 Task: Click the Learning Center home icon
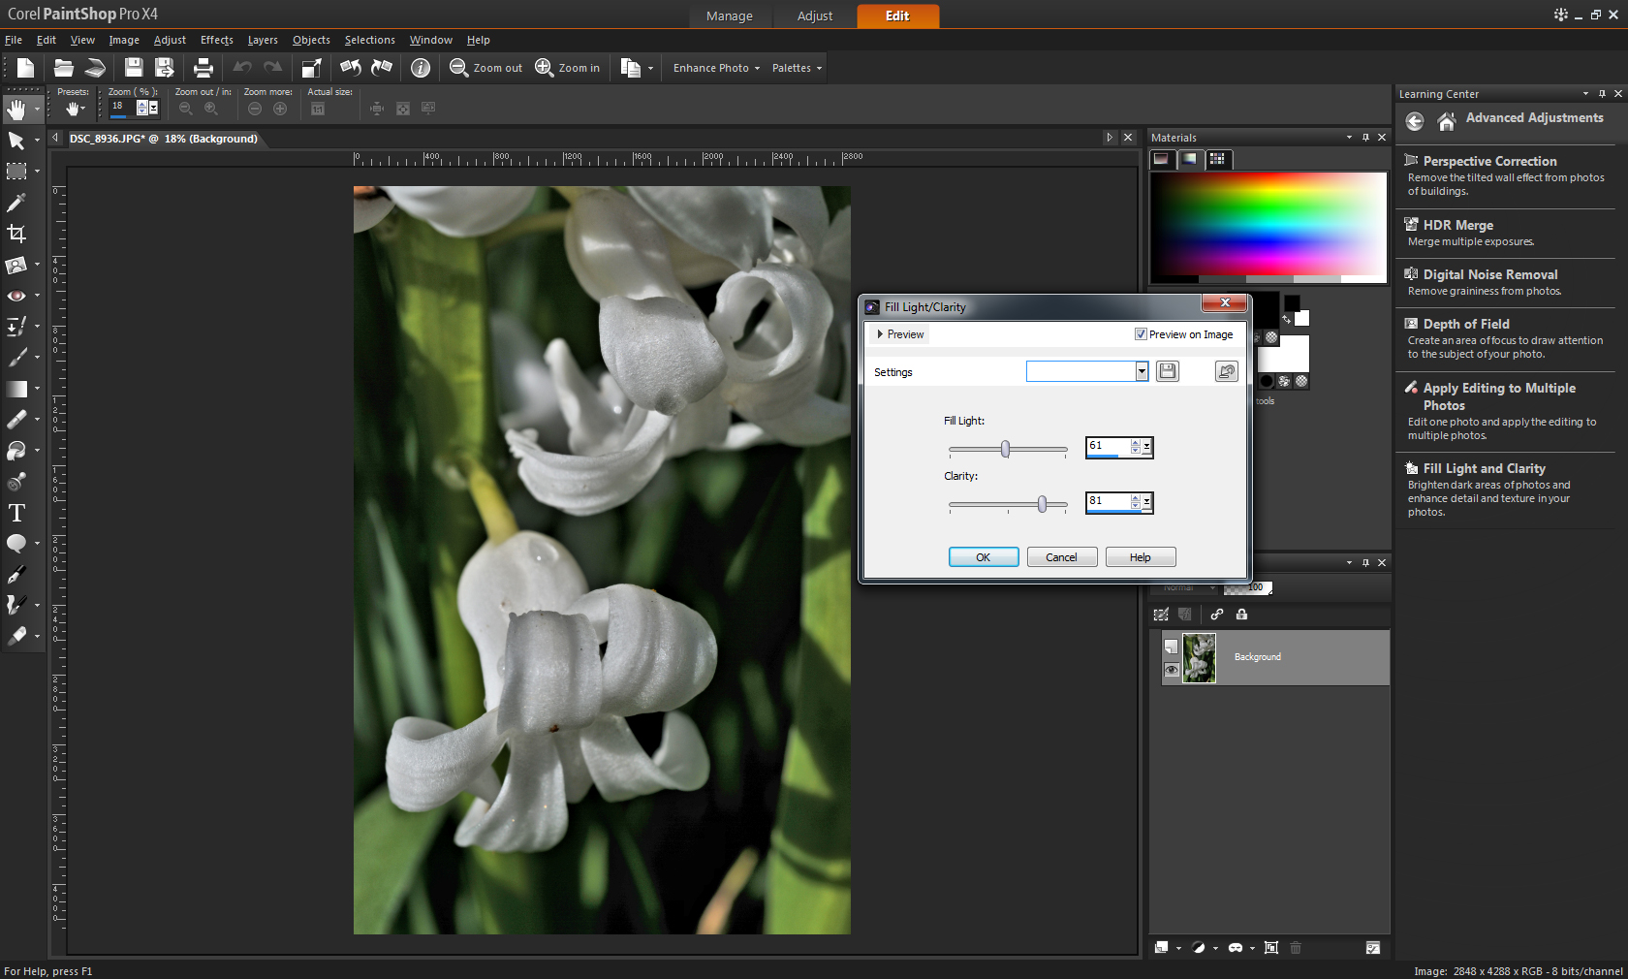point(1447,121)
